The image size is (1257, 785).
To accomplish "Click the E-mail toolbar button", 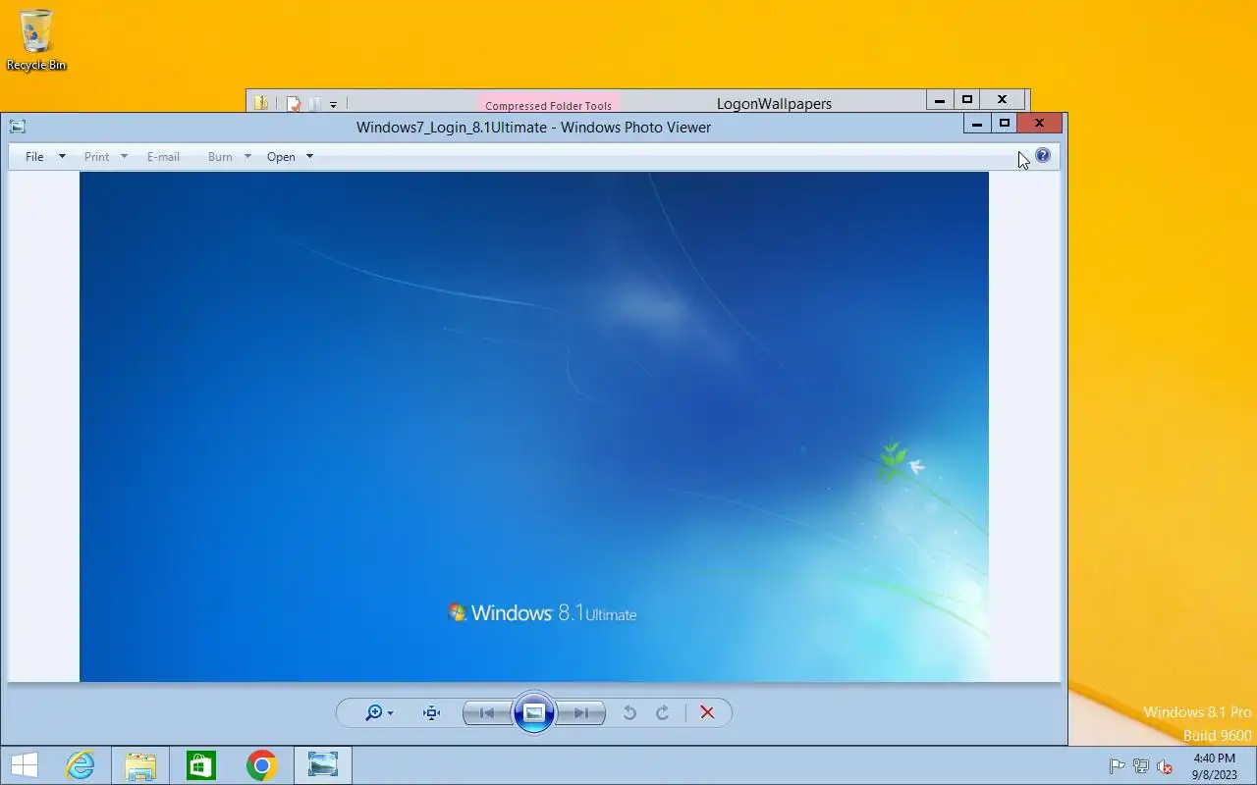I will point(163,157).
